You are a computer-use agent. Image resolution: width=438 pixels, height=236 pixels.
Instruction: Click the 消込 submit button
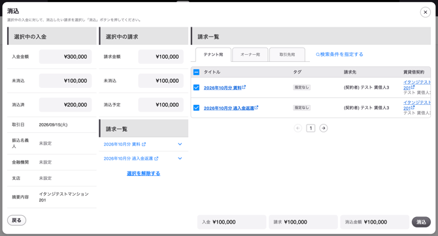pos(421,222)
